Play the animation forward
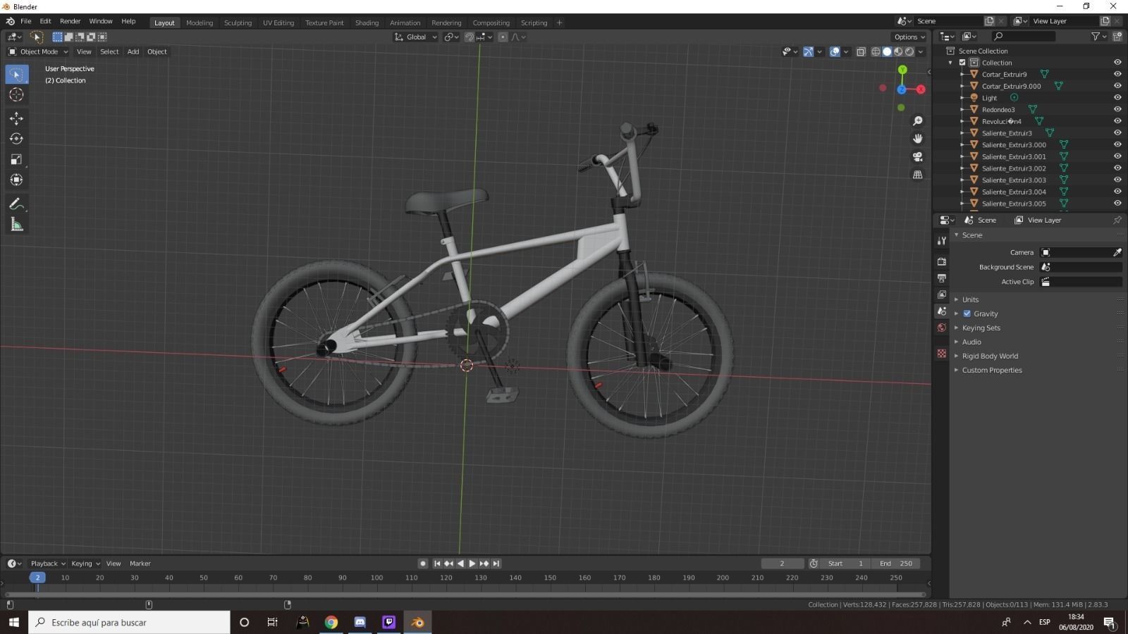The width and height of the screenshot is (1128, 634). point(472,564)
